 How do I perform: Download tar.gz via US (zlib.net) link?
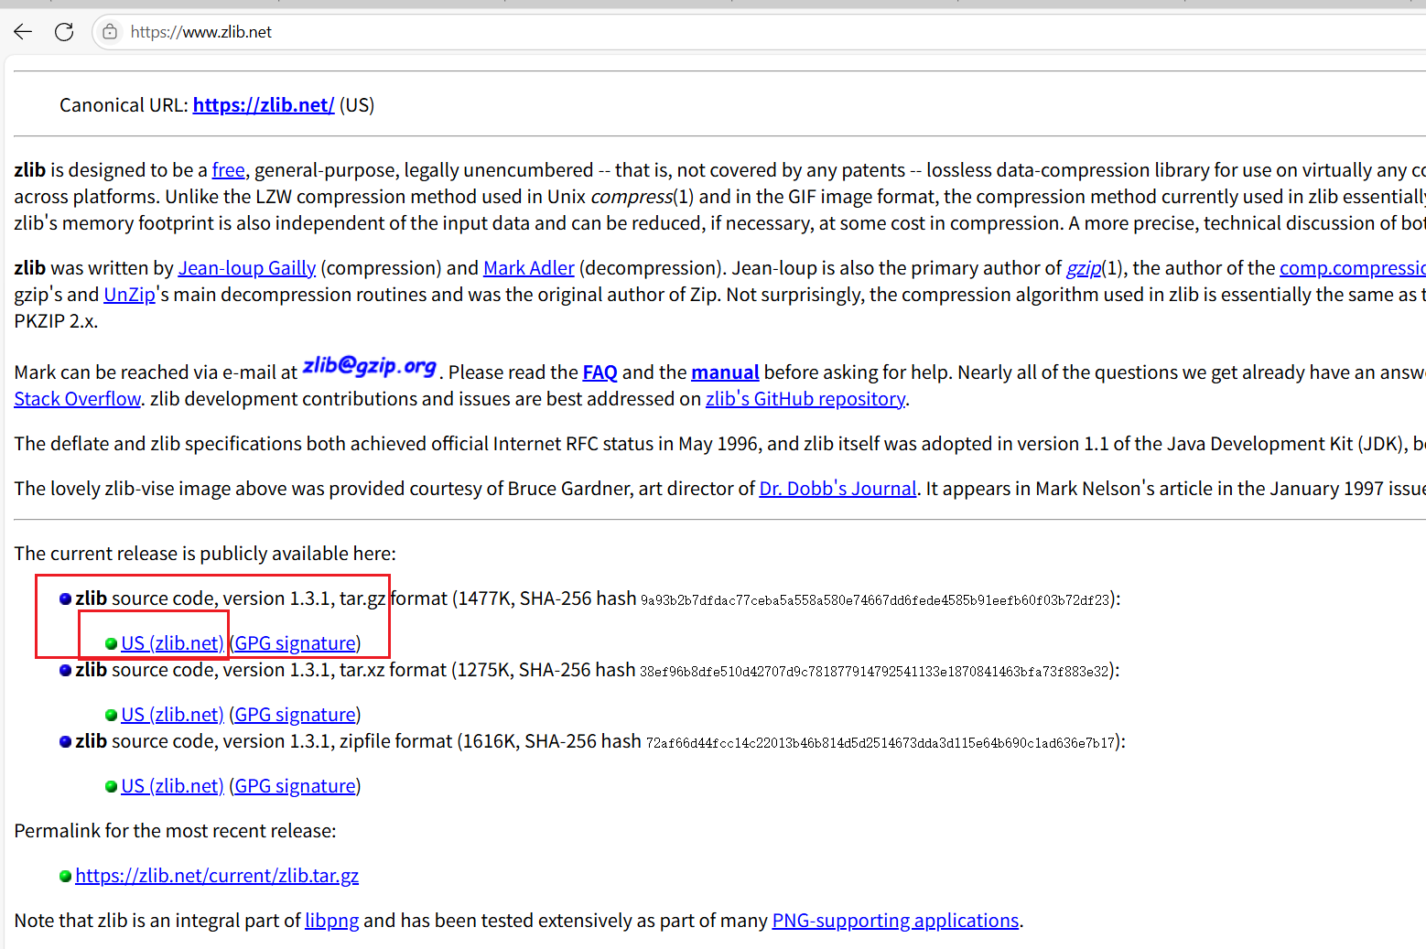click(x=172, y=643)
